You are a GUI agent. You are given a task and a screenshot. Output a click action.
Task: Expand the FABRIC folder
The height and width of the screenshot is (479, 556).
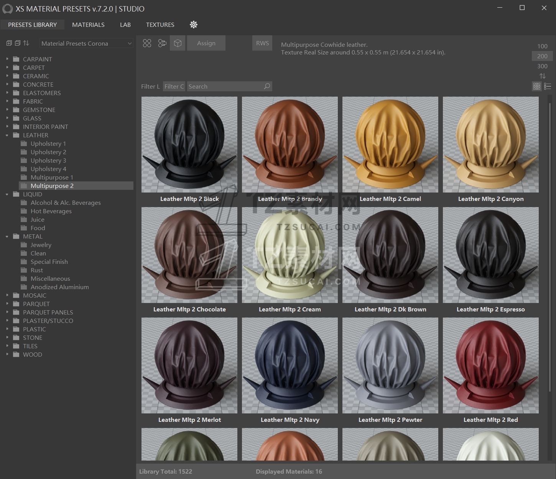pos(7,101)
